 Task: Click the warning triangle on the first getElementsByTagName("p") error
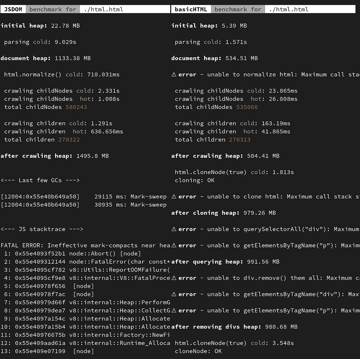(x=174, y=245)
